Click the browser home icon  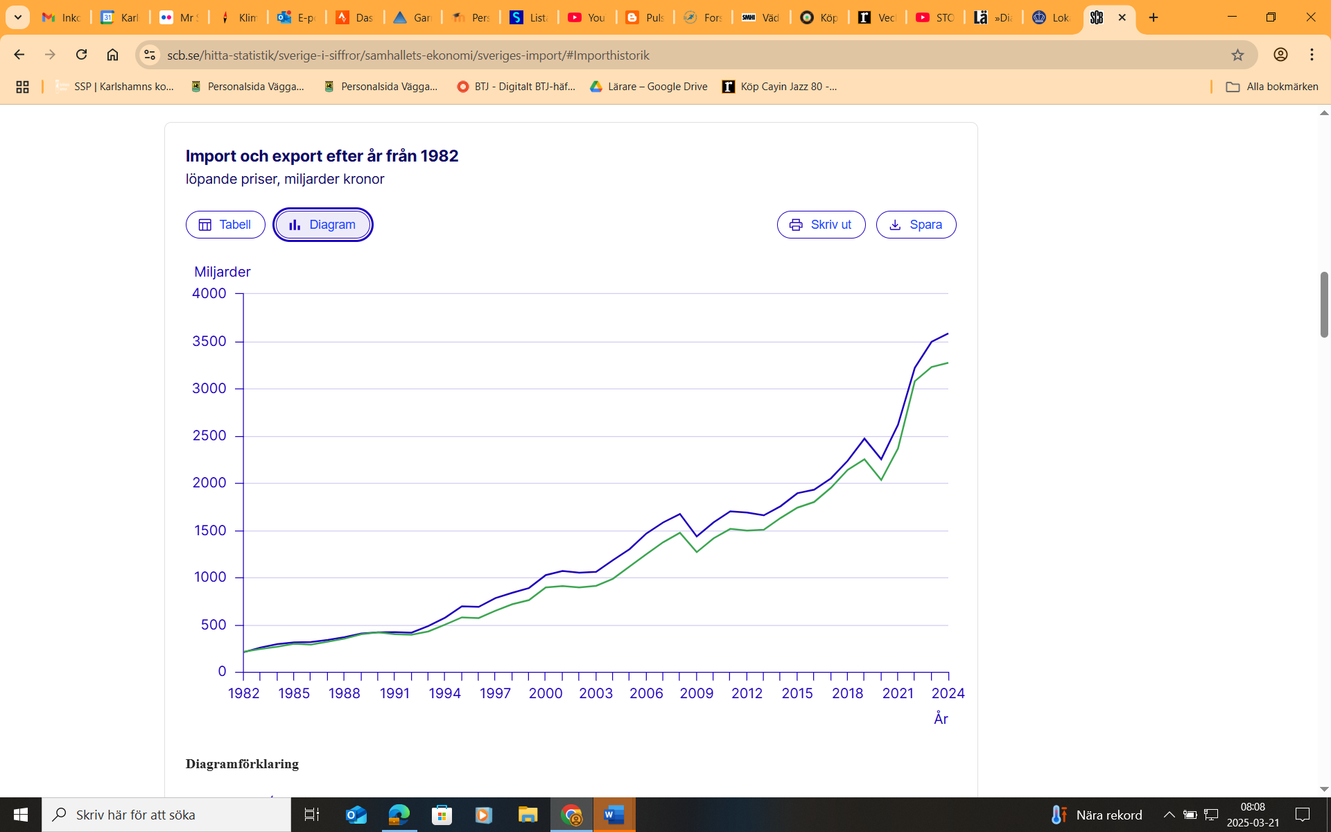(x=112, y=55)
